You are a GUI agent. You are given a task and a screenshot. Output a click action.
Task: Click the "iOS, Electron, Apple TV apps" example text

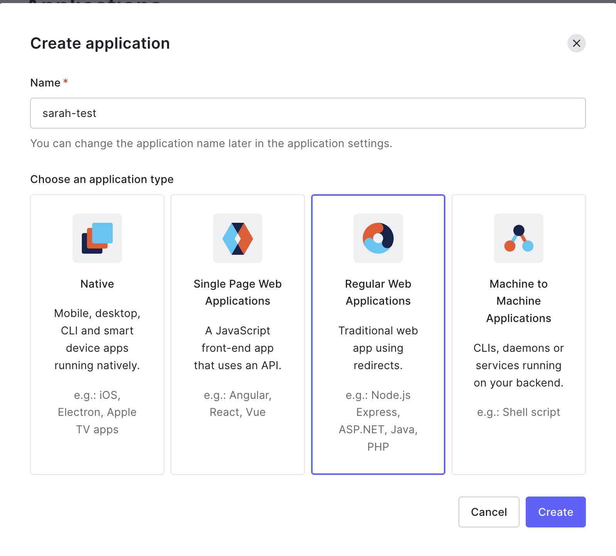click(x=97, y=412)
